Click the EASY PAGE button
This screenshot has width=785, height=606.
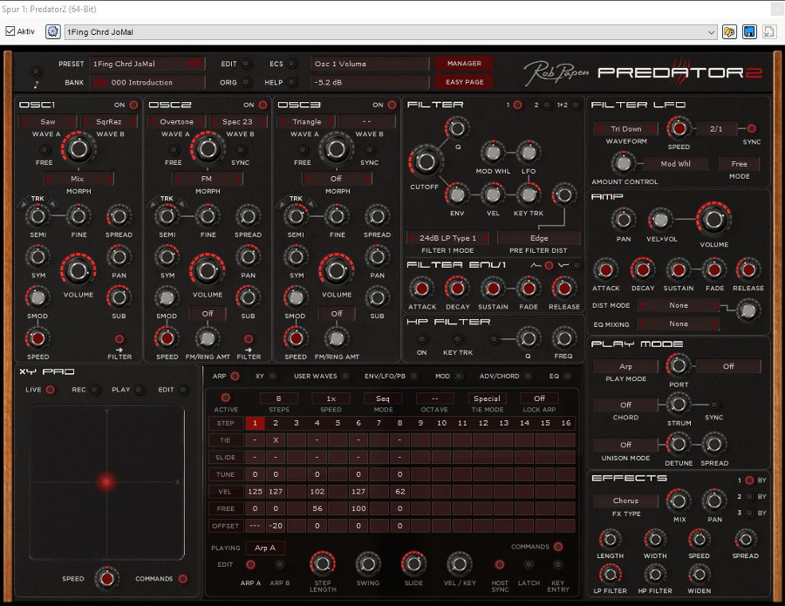click(x=464, y=82)
